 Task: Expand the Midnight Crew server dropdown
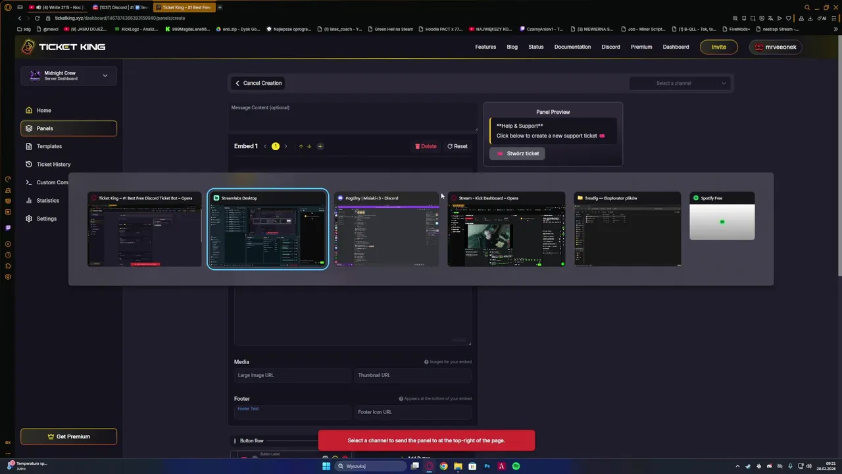coord(68,76)
